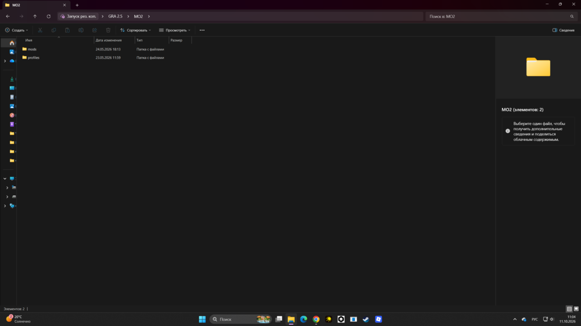This screenshot has height=326, width=581.
Task: Go forward with the right arrow
Action: [x=21, y=16]
